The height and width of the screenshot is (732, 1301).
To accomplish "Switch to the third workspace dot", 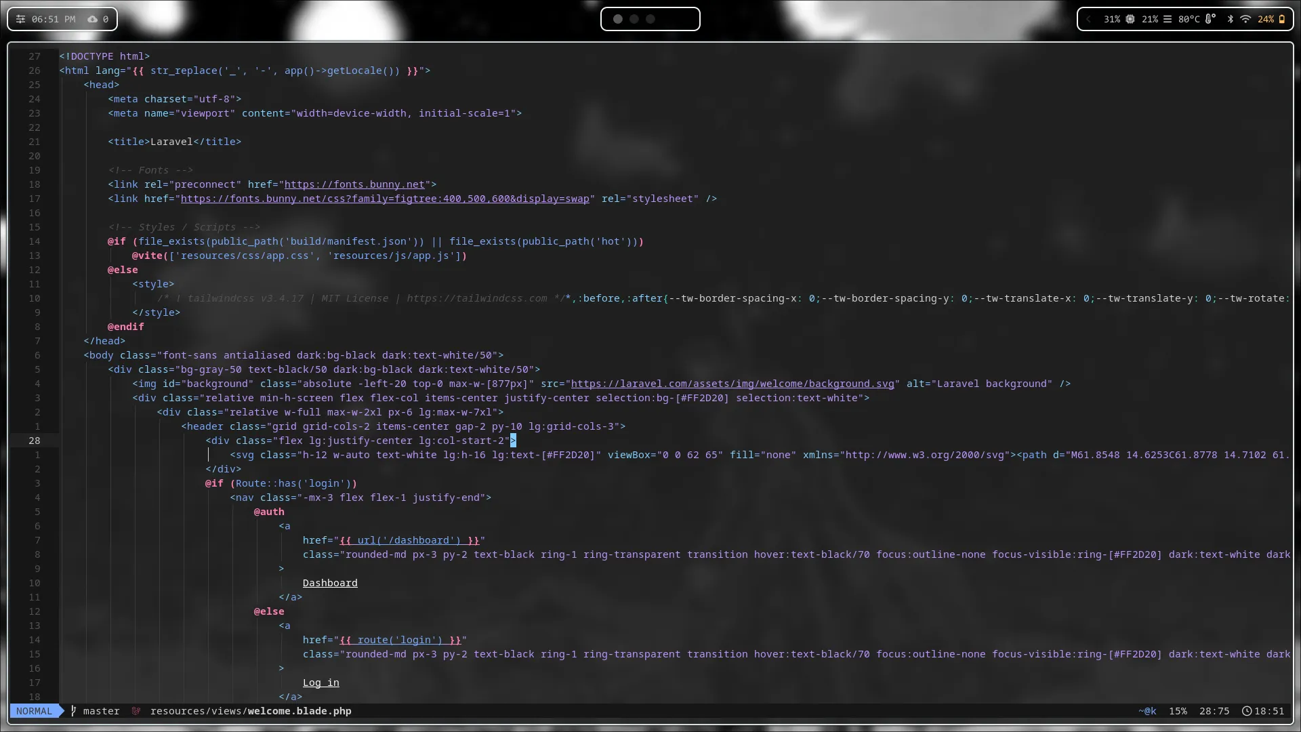I will [650, 19].
